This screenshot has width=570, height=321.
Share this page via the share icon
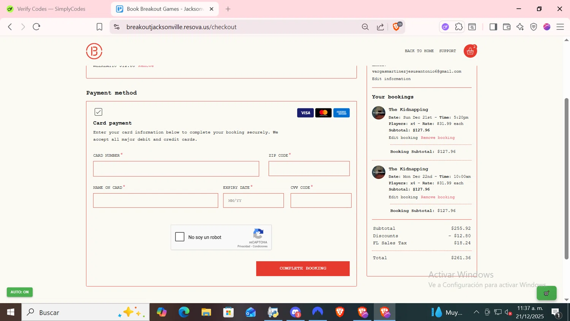pos(380,27)
